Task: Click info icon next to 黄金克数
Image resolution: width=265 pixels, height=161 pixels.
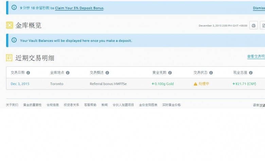Action: coord(170,73)
